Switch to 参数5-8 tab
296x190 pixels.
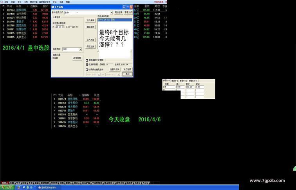(x=175, y=81)
